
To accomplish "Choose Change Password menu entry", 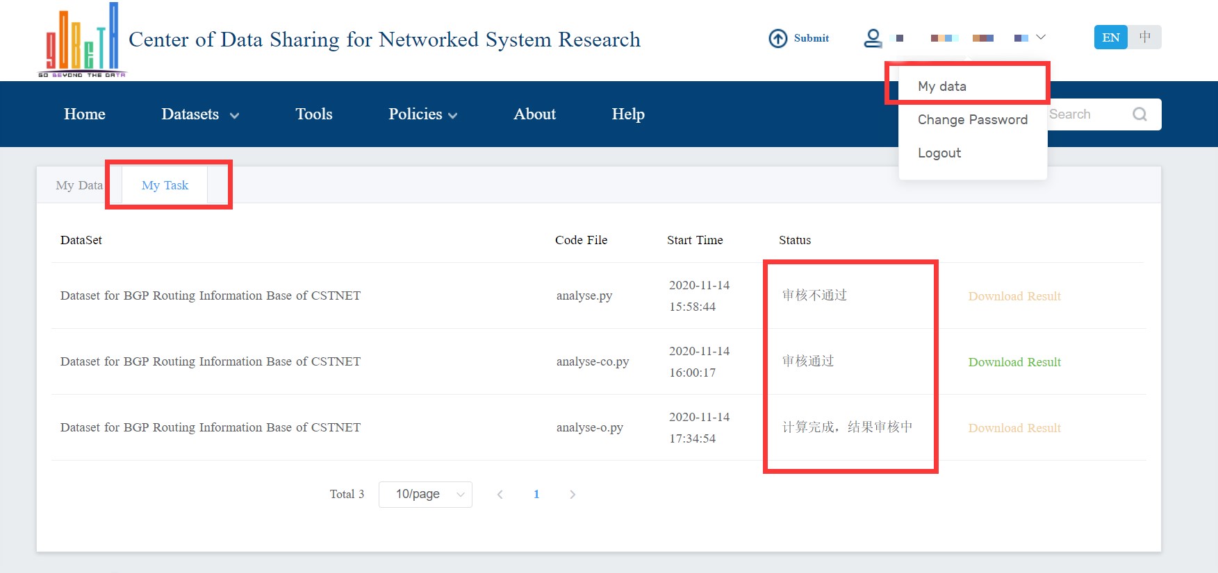I will pos(973,119).
